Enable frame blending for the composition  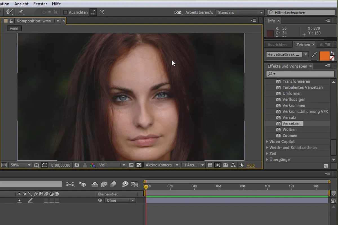104,184
